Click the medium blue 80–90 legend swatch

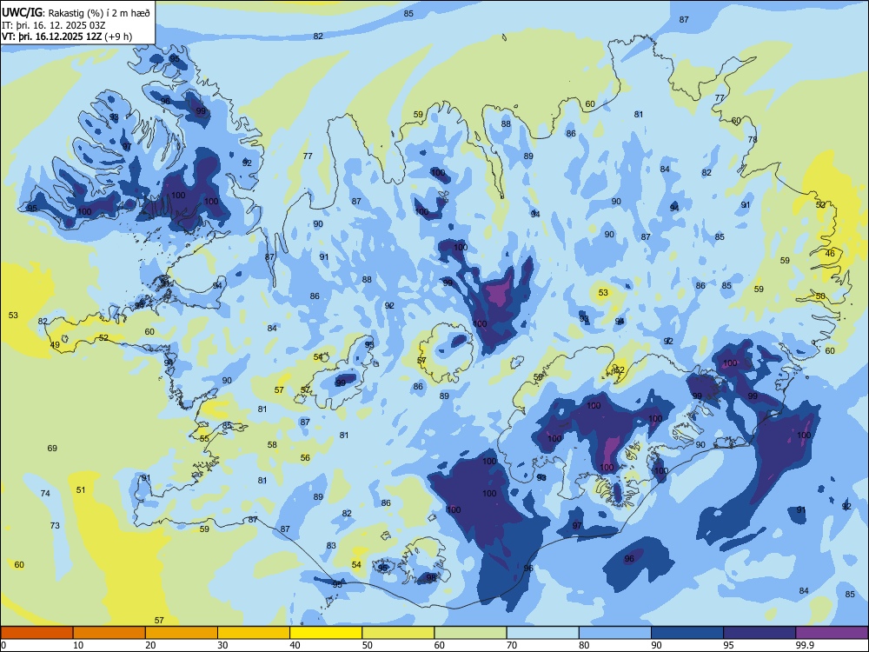615,633
